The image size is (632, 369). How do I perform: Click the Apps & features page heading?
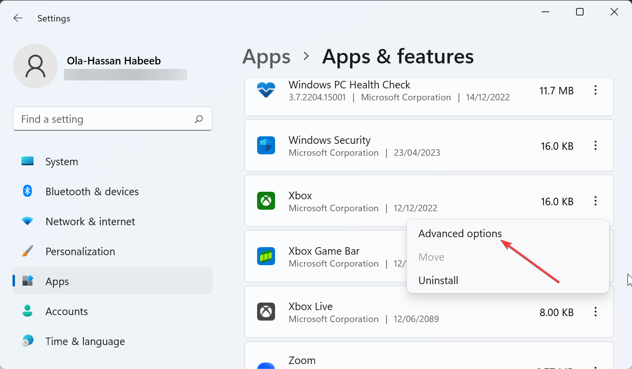[398, 57]
